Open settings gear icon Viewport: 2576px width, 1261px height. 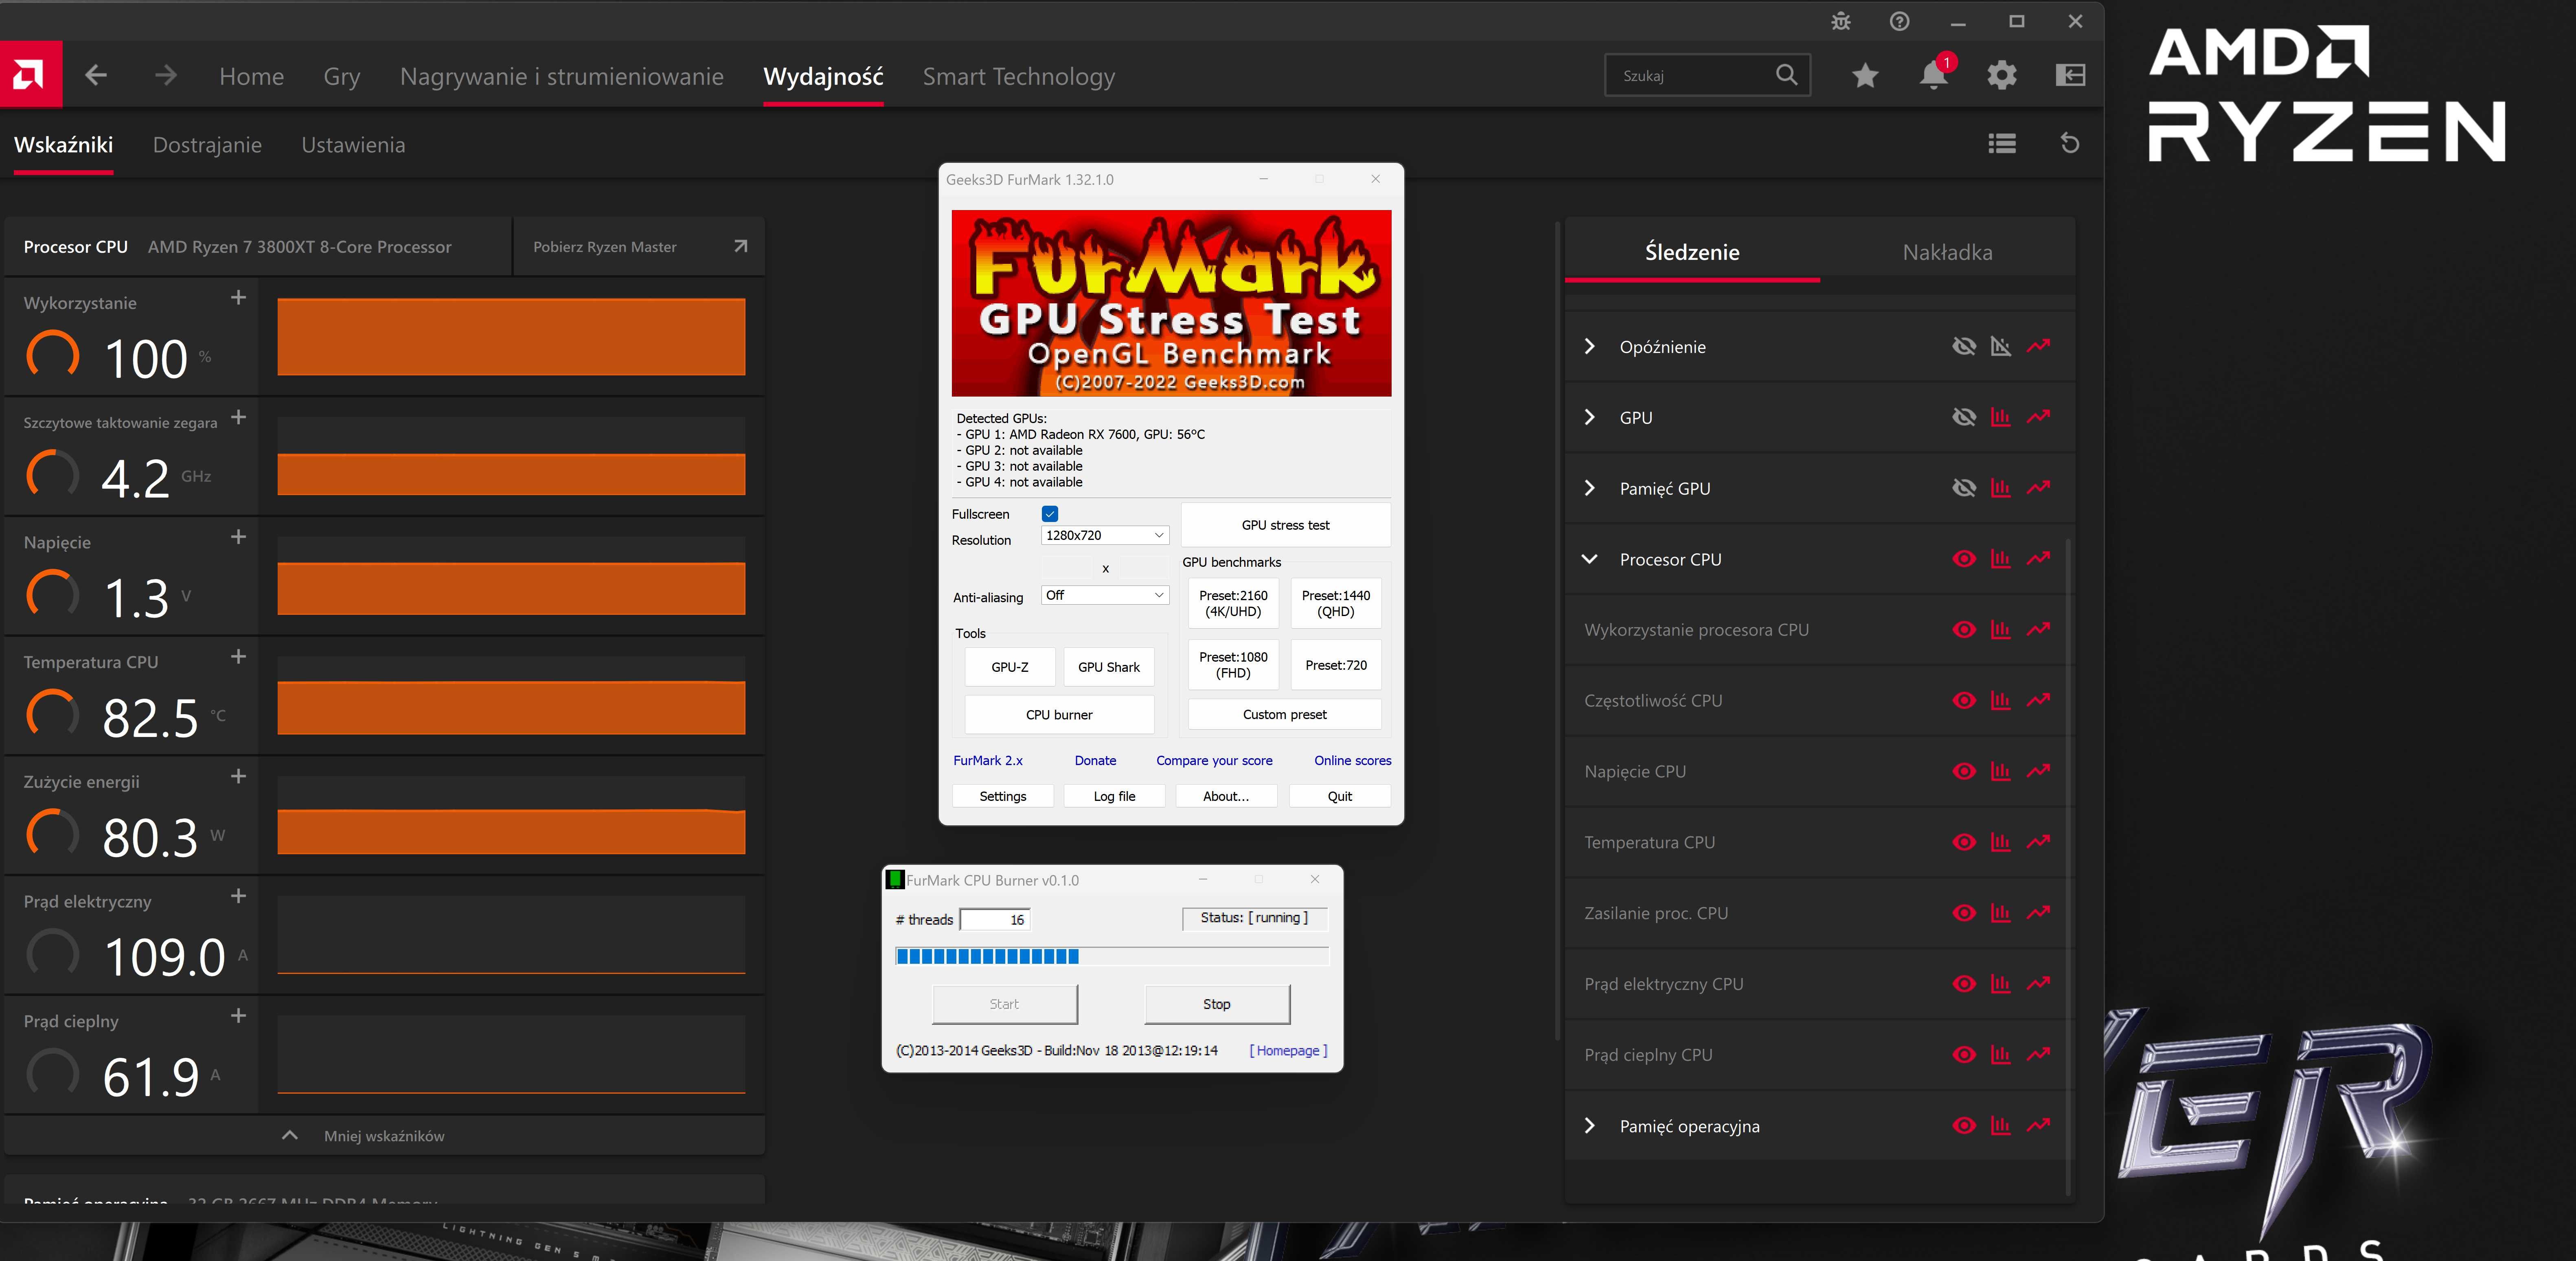coord(2002,75)
